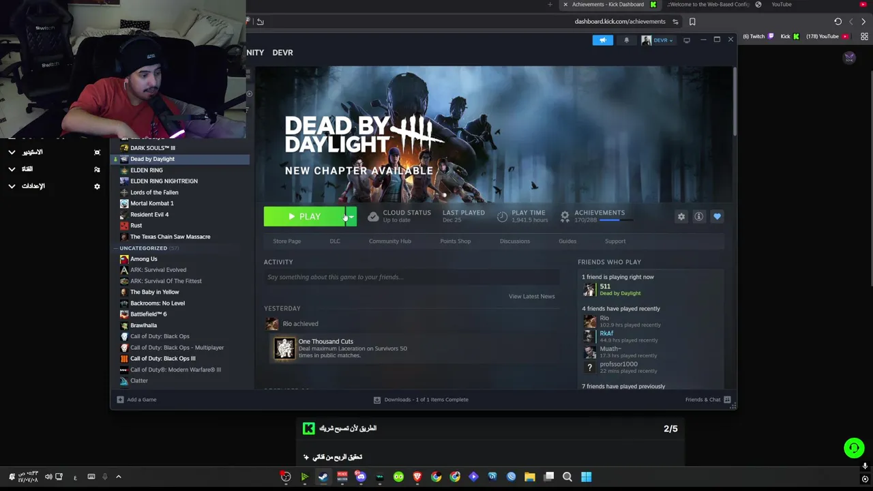
Task: Expand the first Kick sidebar section chevron
Action: coord(12,152)
